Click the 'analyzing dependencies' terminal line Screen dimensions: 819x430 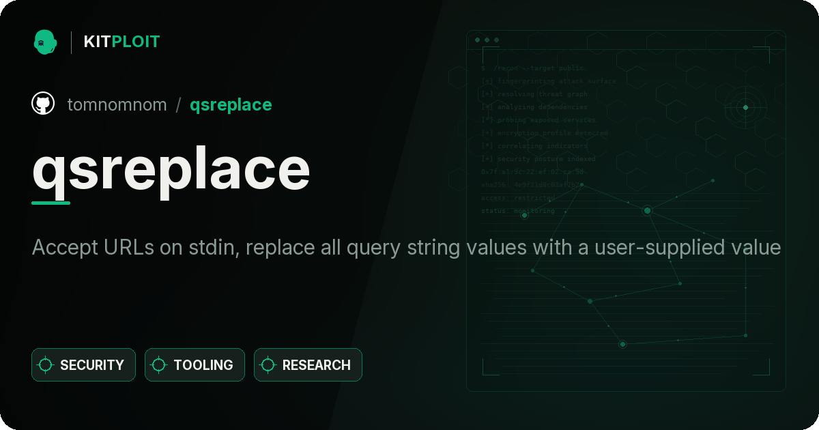(534, 107)
